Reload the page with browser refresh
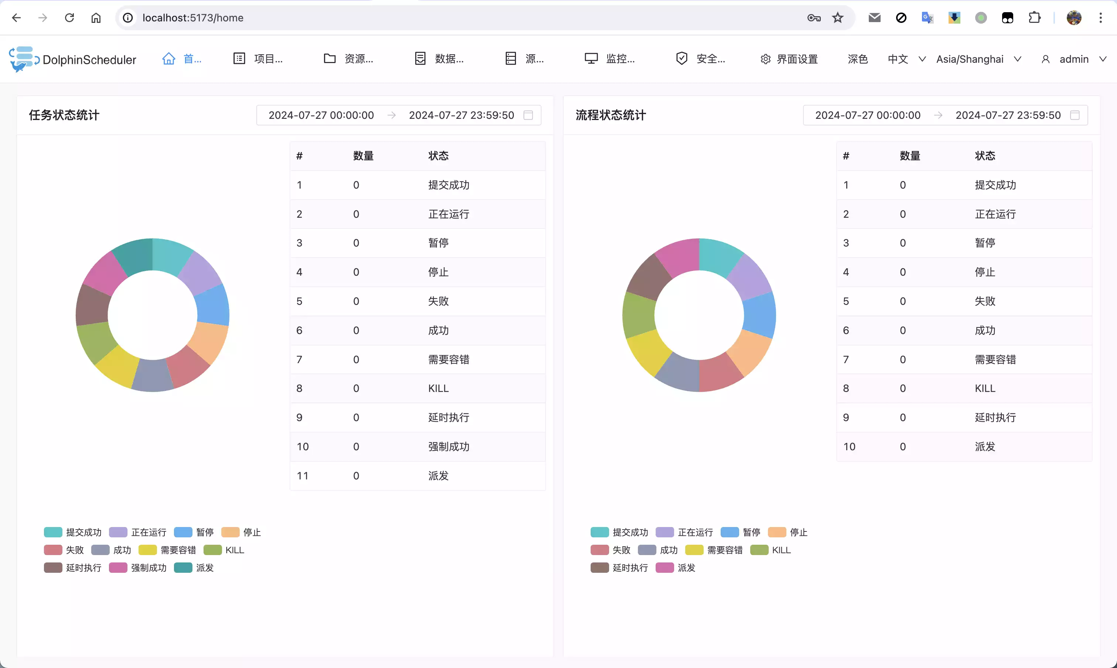Viewport: 1117px width, 668px height. coord(69,18)
